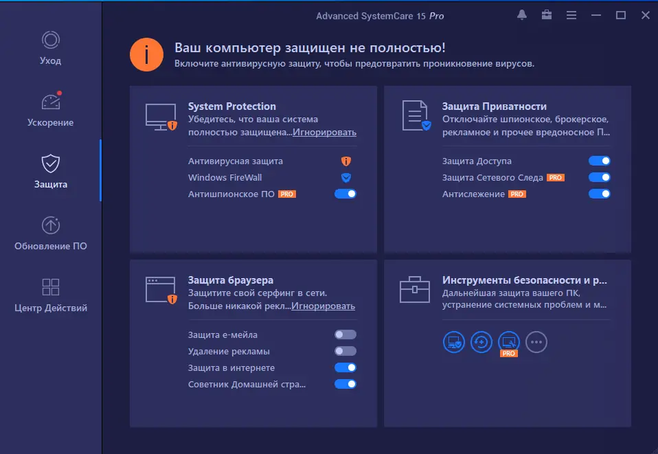Screen dimensions: 658x454
Task: Click the Защита браузера window icon
Action: pyautogui.click(x=161, y=290)
